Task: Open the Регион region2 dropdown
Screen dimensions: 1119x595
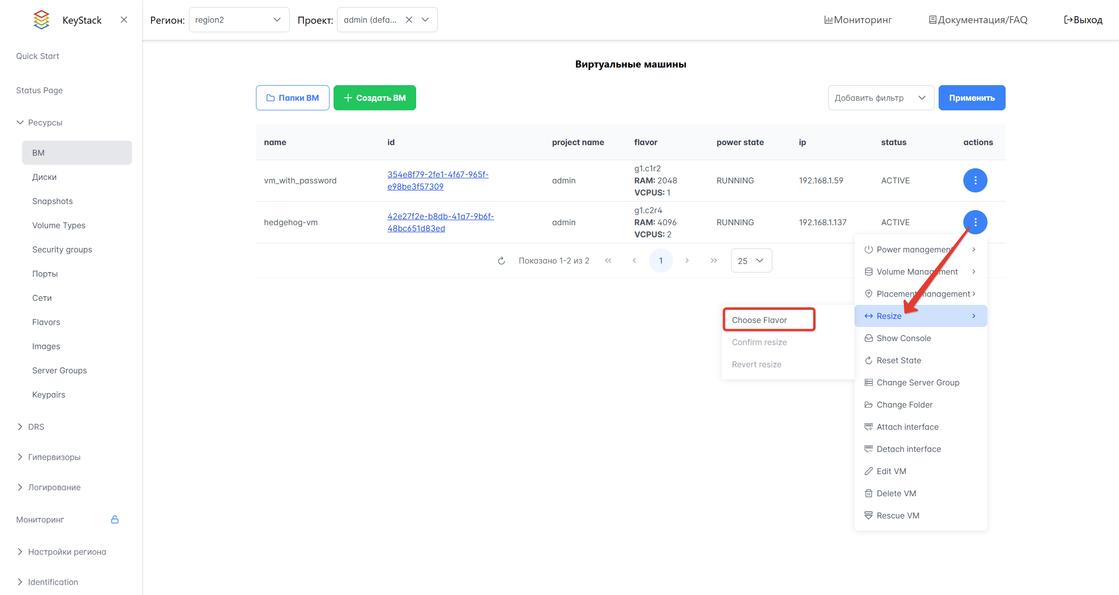Action: [x=239, y=20]
